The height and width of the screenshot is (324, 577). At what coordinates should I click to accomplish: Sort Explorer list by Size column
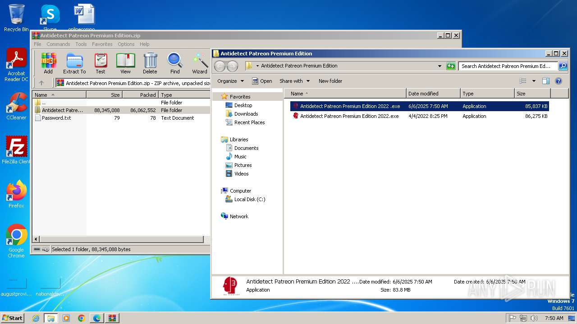[x=532, y=94]
